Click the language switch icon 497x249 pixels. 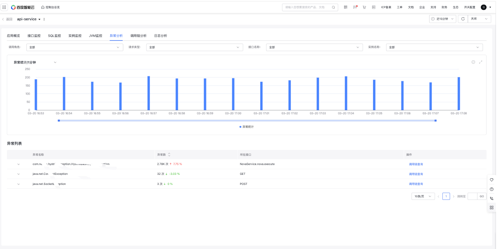[x=374, y=7]
